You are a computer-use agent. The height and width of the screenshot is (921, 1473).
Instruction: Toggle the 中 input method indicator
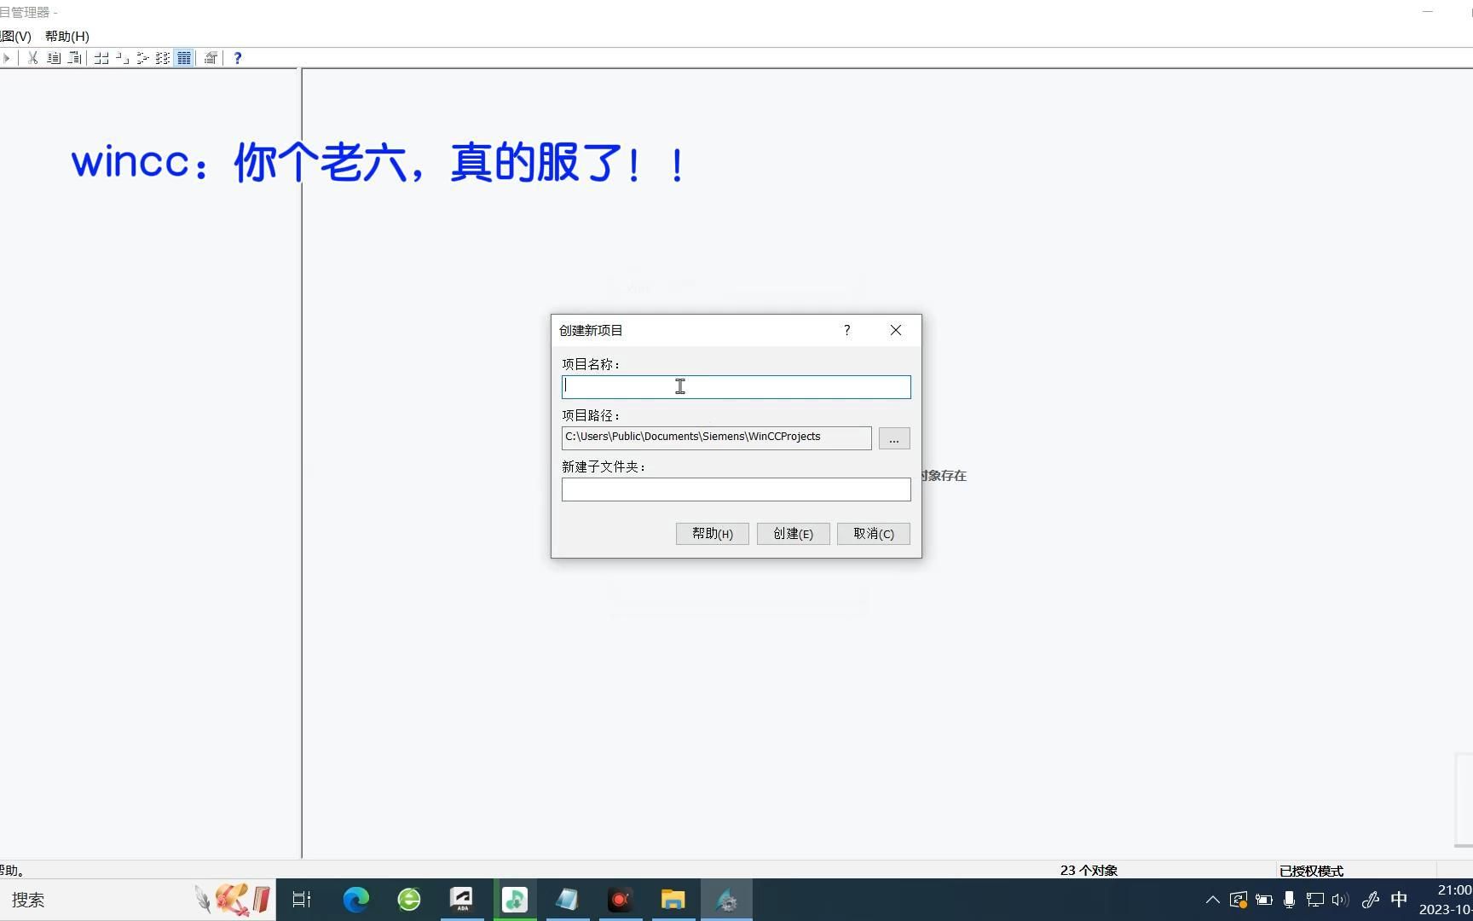pyautogui.click(x=1399, y=900)
